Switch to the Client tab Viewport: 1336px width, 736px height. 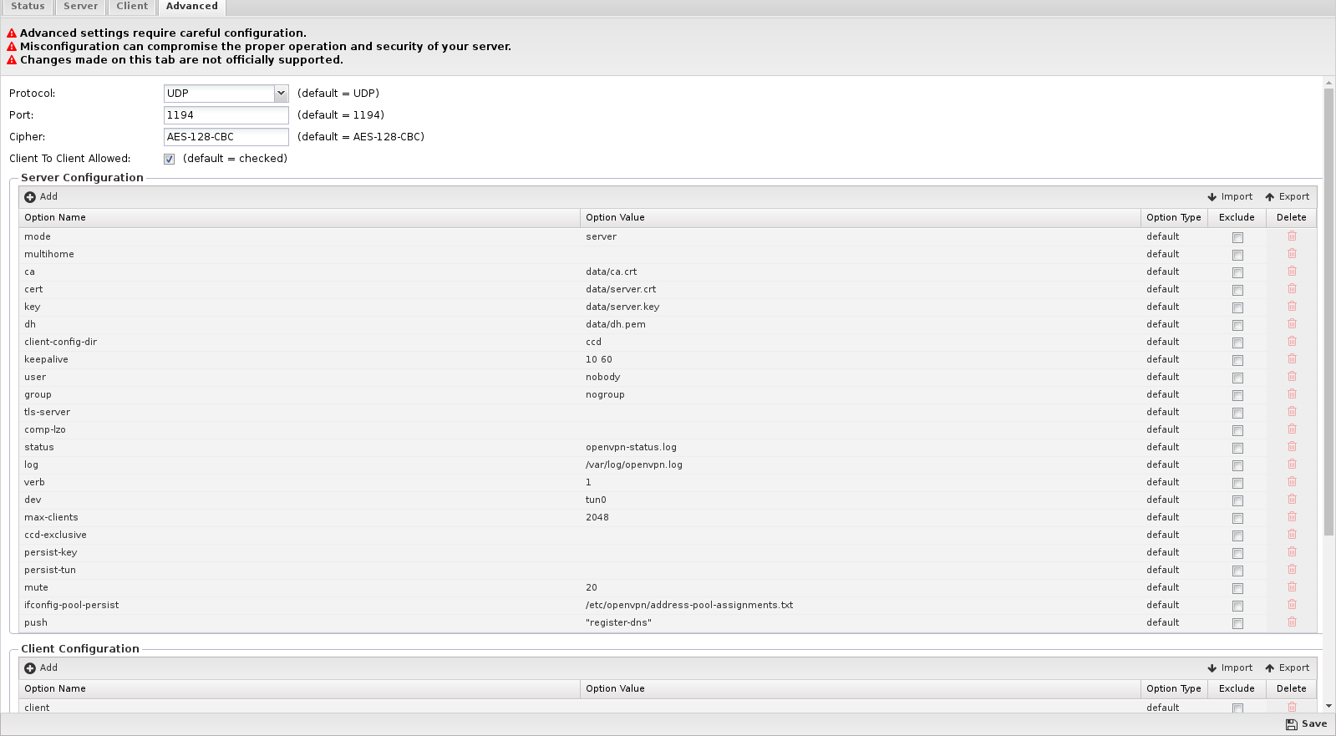(132, 7)
